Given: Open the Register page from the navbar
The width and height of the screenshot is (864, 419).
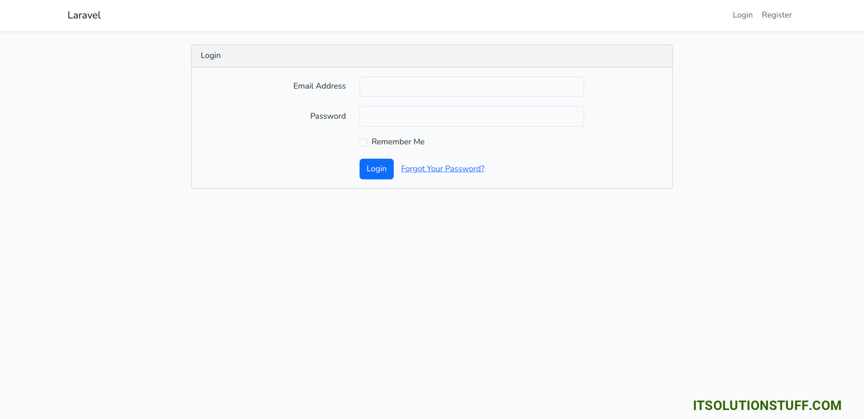Looking at the screenshot, I should pyautogui.click(x=776, y=15).
